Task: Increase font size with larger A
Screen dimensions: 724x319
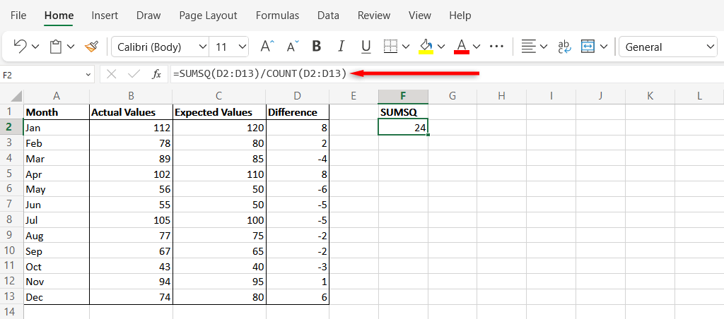Action: coord(267,47)
